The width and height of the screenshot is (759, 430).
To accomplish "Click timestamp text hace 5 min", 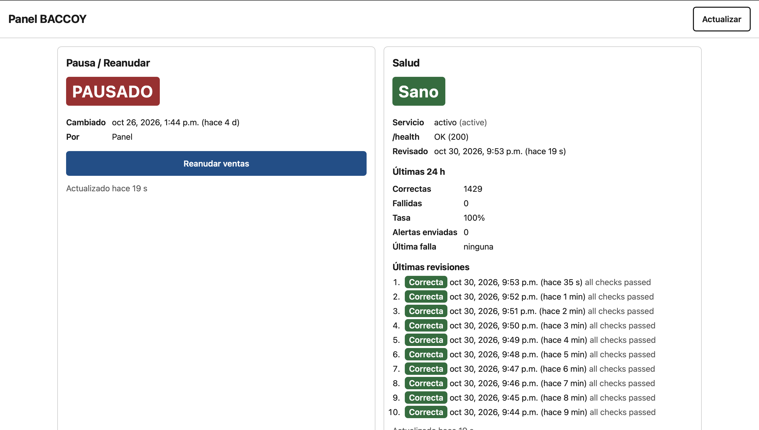I will 564,354.
